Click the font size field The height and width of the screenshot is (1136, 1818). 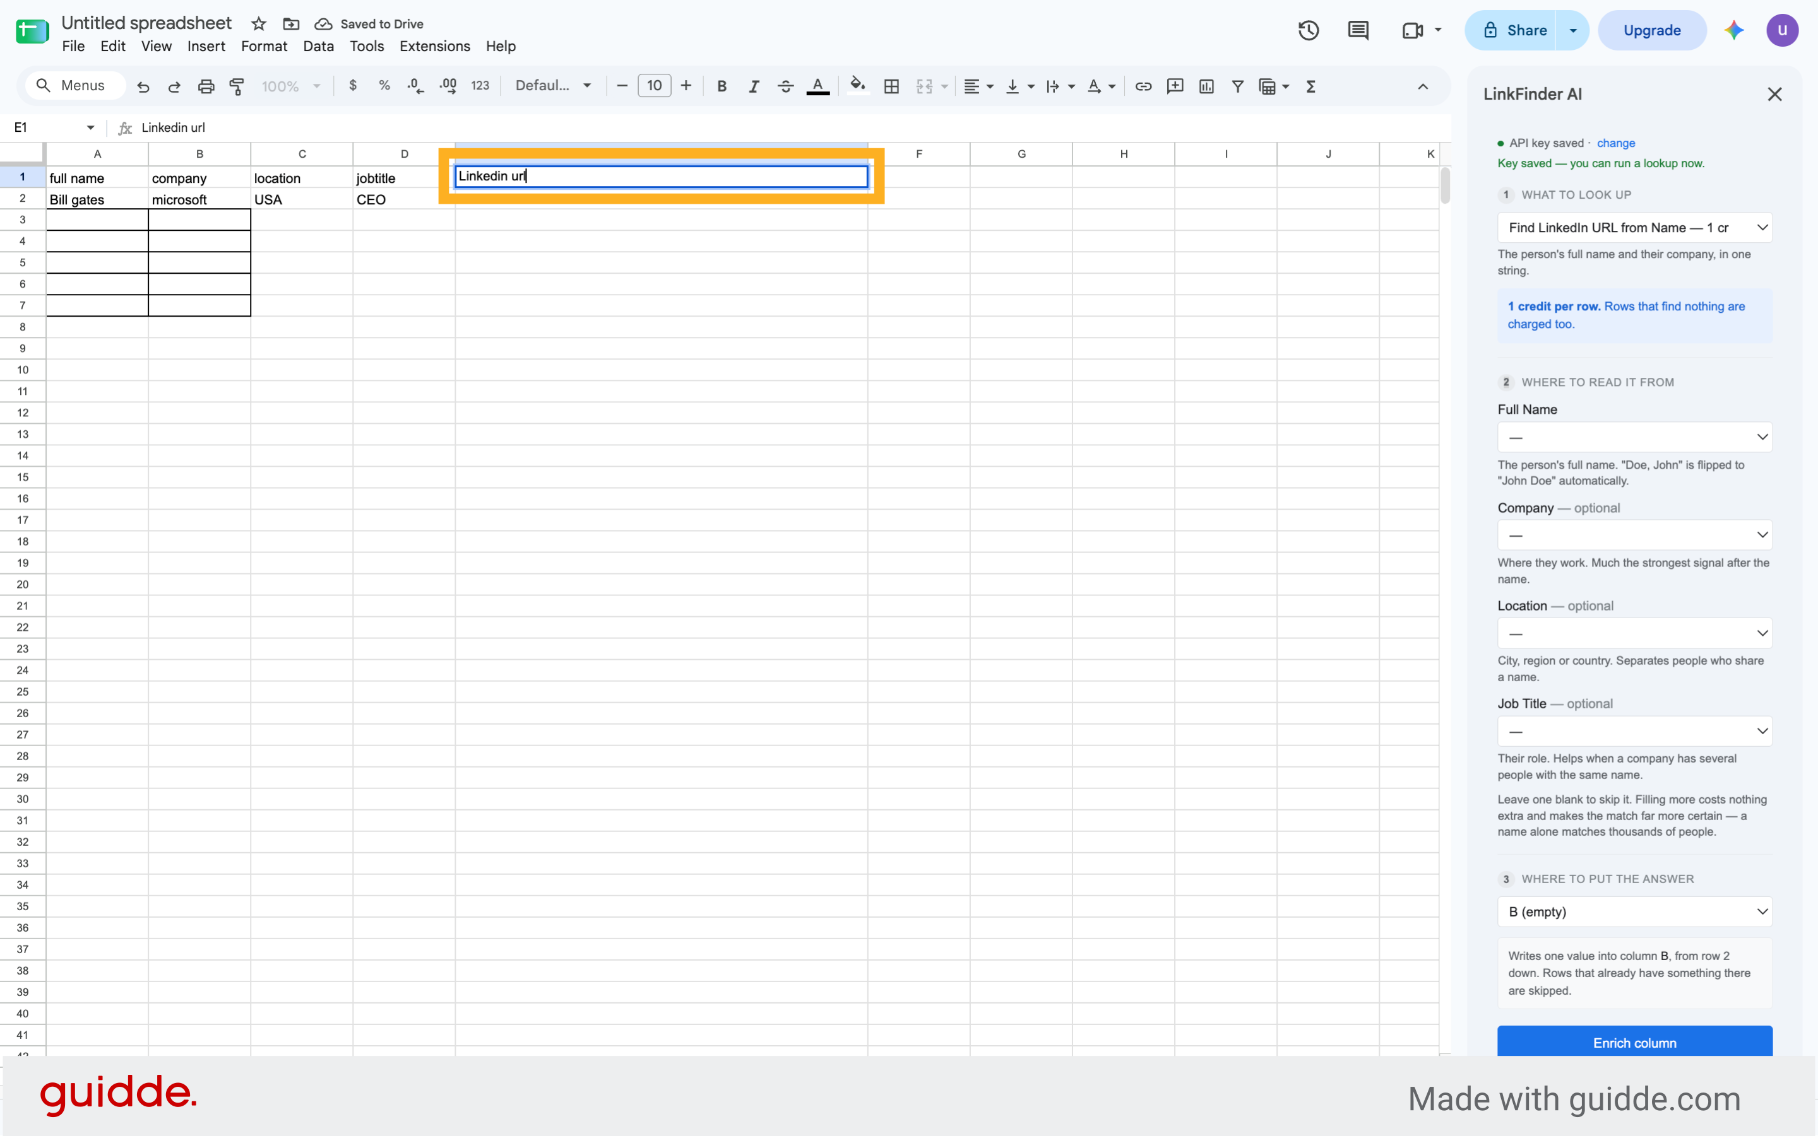[x=654, y=86]
